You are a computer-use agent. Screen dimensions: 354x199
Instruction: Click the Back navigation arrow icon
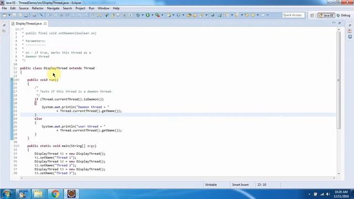253,15
